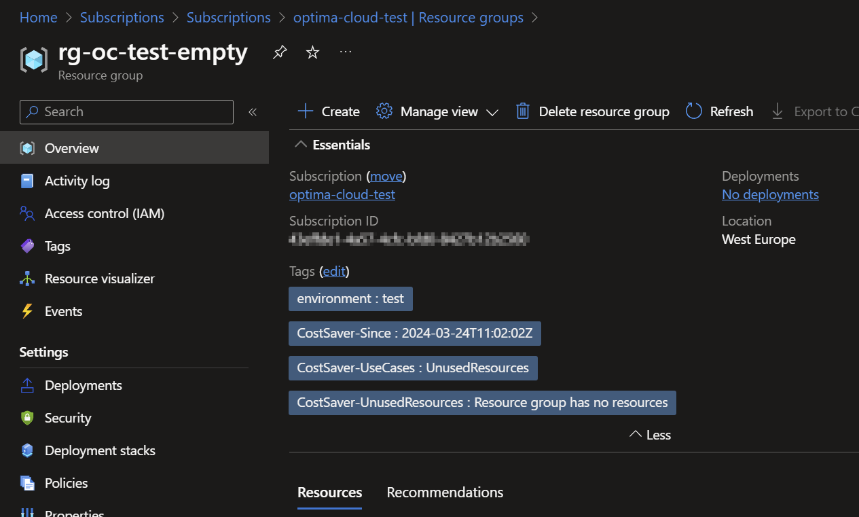
Task: Click the West Europe location value
Action: pos(759,239)
